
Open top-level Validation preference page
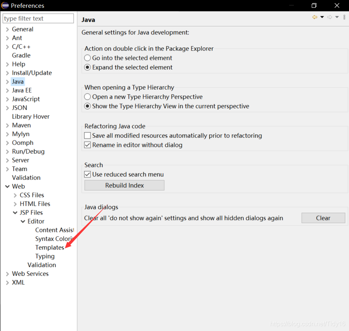point(26,177)
